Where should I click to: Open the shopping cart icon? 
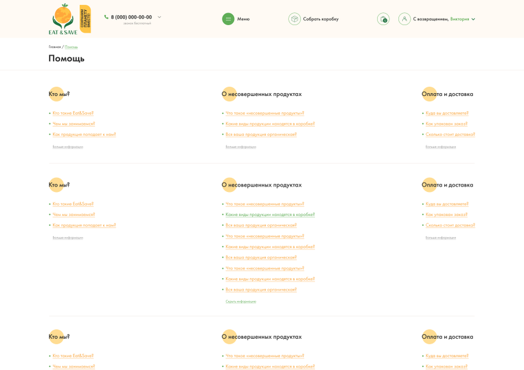(x=383, y=19)
